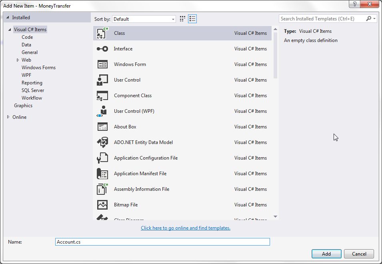Pick the User Control template icon

tap(102, 80)
